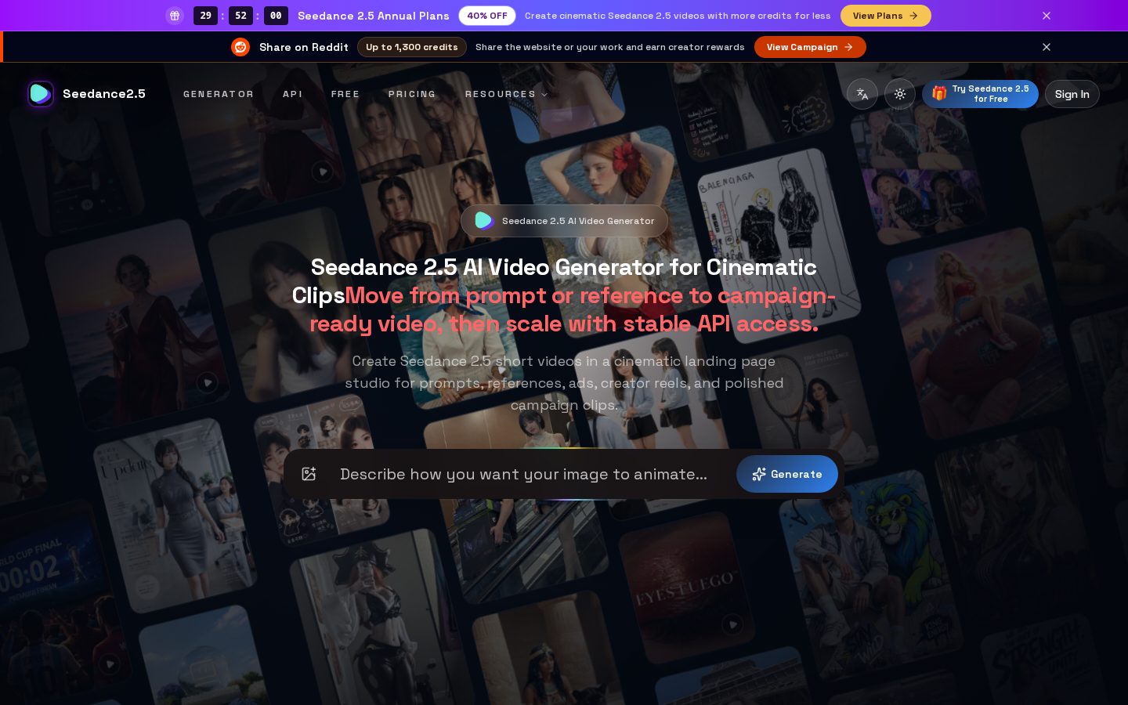1128x705 pixels.
Task: Click the Sign In button
Action: (1072, 94)
